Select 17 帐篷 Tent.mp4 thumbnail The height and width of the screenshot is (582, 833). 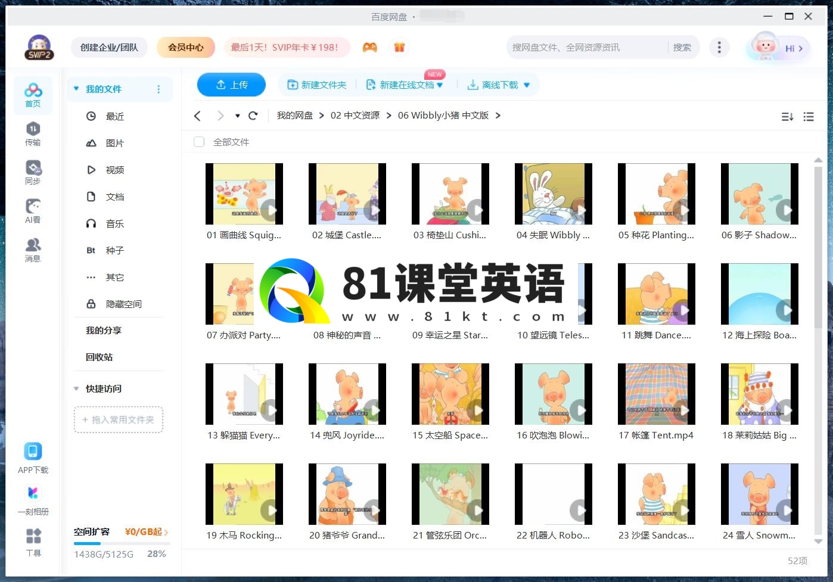pos(657,394)
